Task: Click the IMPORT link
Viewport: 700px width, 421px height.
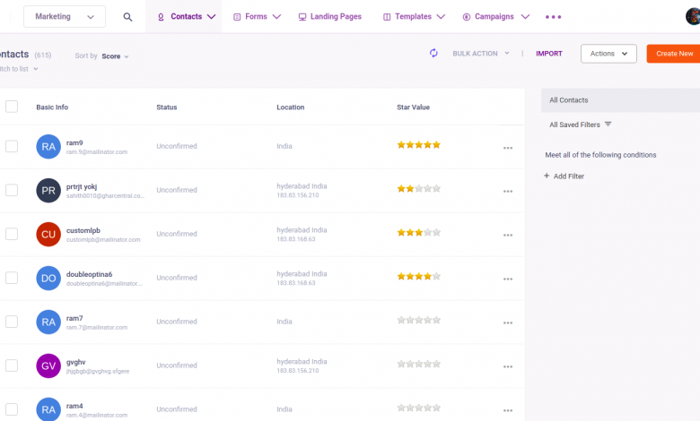Action: pos(549,54)
